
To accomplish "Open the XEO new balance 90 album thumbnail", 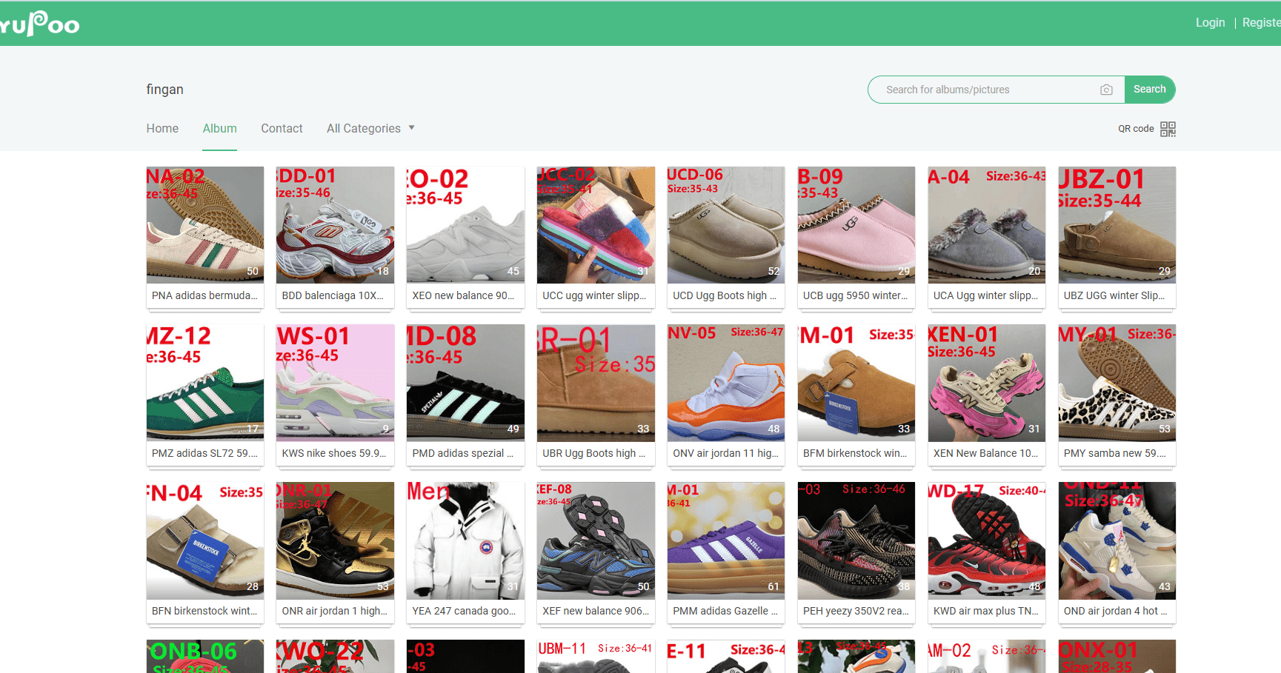I will pyautogui.click(x=466, y=225).
